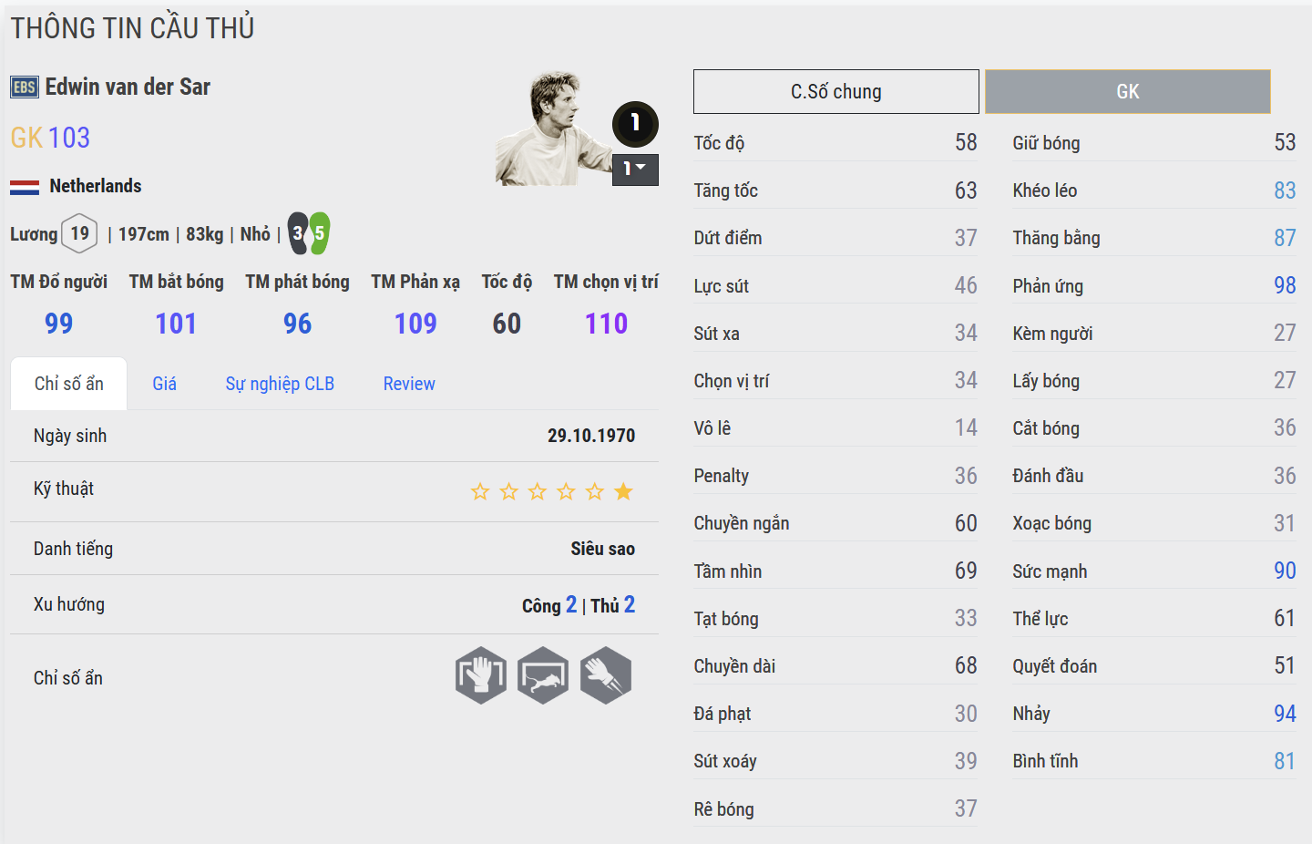The height and width of the screenshot is (844, 1312).
Task: Click the EBS season badge icon
Action: [25, 87]
